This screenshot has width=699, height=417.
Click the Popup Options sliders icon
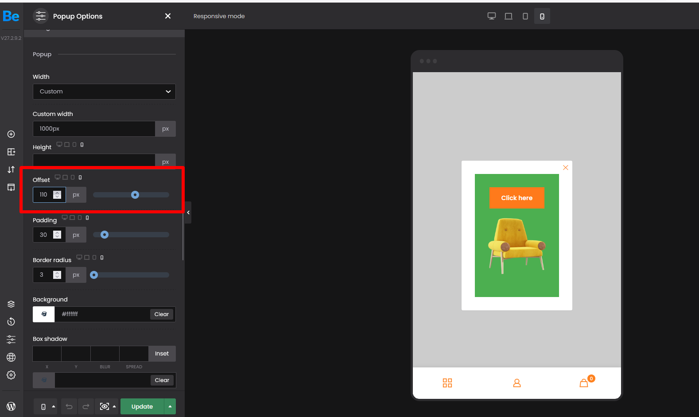pyautogui.click(x=41, y=16)
